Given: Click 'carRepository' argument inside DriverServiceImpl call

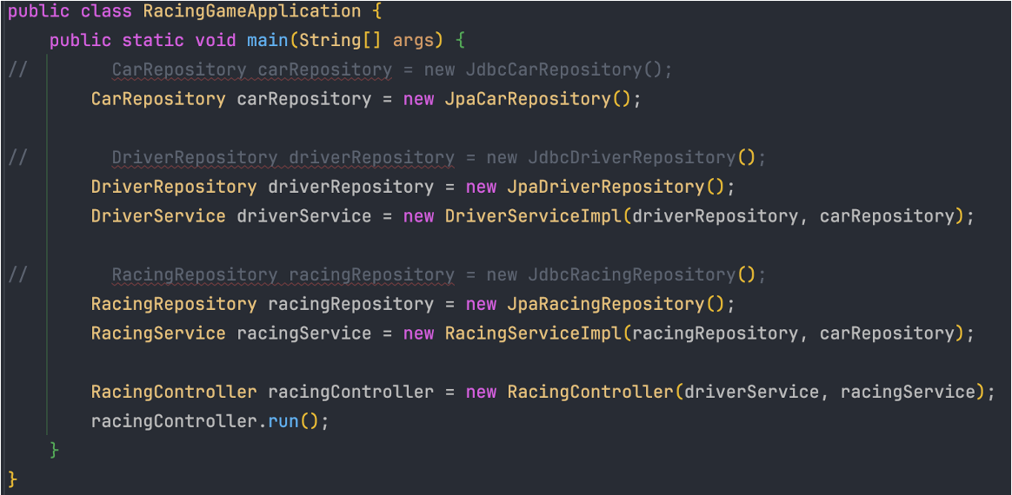Looking at the screenshot, I should 887,216.
